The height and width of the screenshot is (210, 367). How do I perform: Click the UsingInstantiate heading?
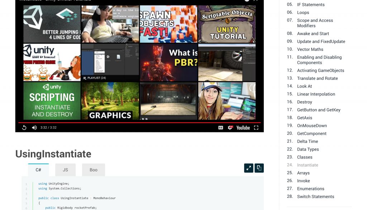coord(53,154)
